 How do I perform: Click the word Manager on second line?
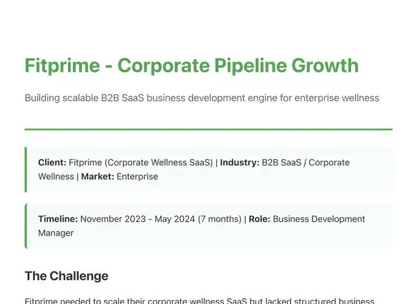coord(56,233)
